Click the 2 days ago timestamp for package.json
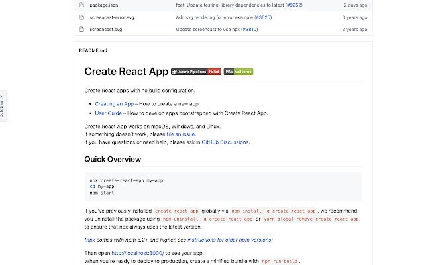This screenshot has width=424, height=265. tap(355, 5)
